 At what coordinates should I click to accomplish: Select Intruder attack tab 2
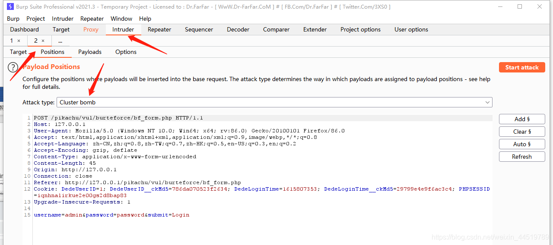(x=36, y=41)
